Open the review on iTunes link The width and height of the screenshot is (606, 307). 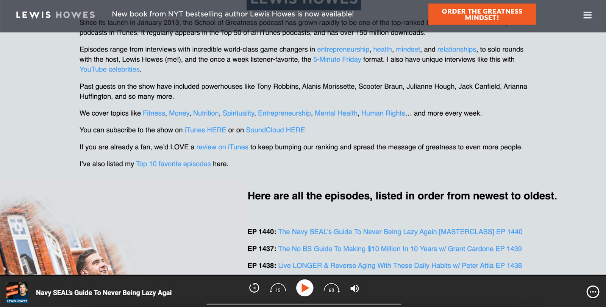[222, 147]
